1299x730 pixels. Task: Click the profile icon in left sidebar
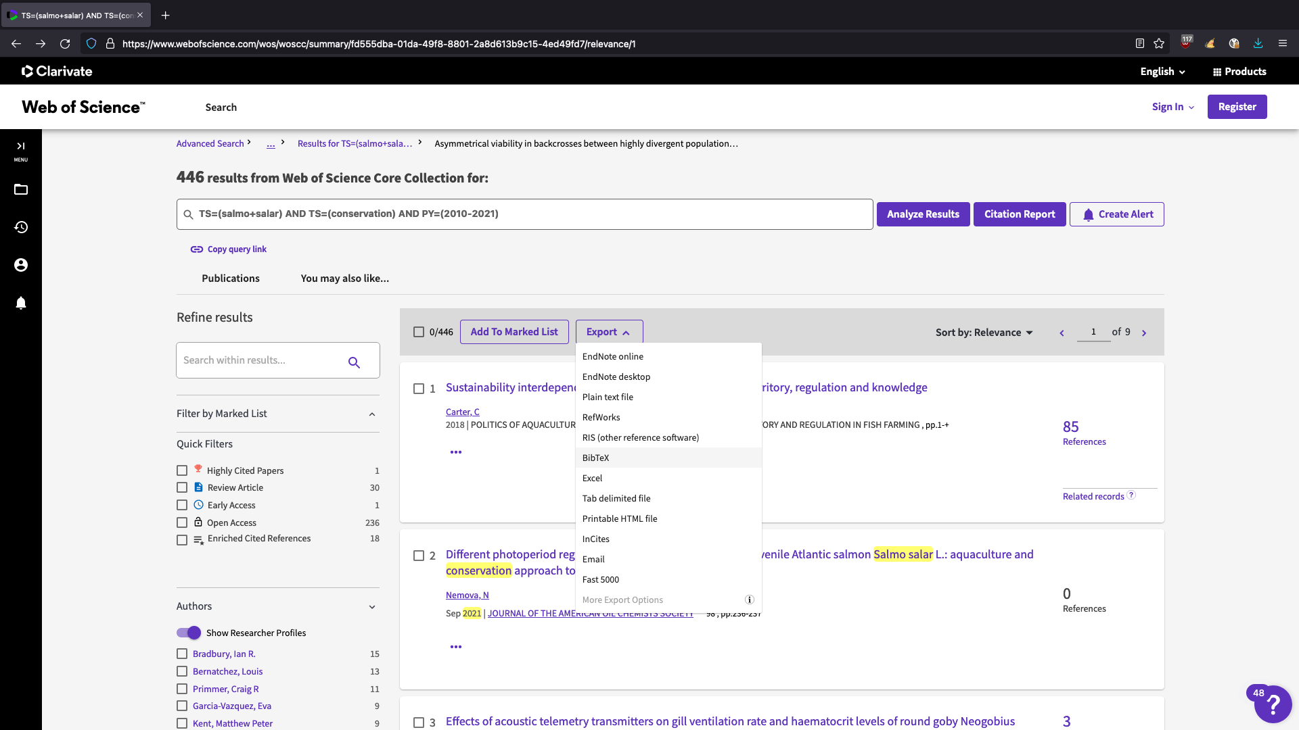coord(21,265)
